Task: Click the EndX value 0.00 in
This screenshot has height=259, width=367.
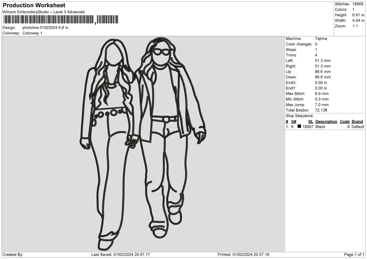Action: 321,83
